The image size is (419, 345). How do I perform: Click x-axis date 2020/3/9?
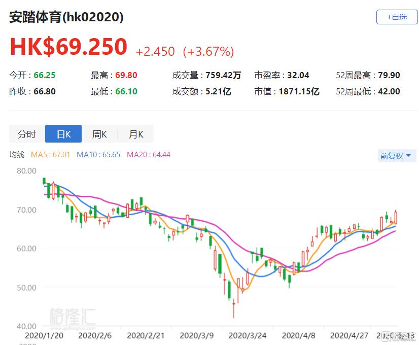(x=197, y=335)
